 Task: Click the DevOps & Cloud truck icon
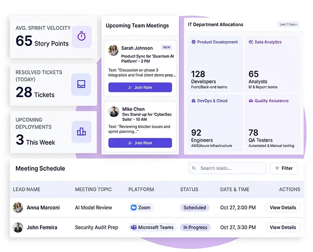(x=193, y=101)
